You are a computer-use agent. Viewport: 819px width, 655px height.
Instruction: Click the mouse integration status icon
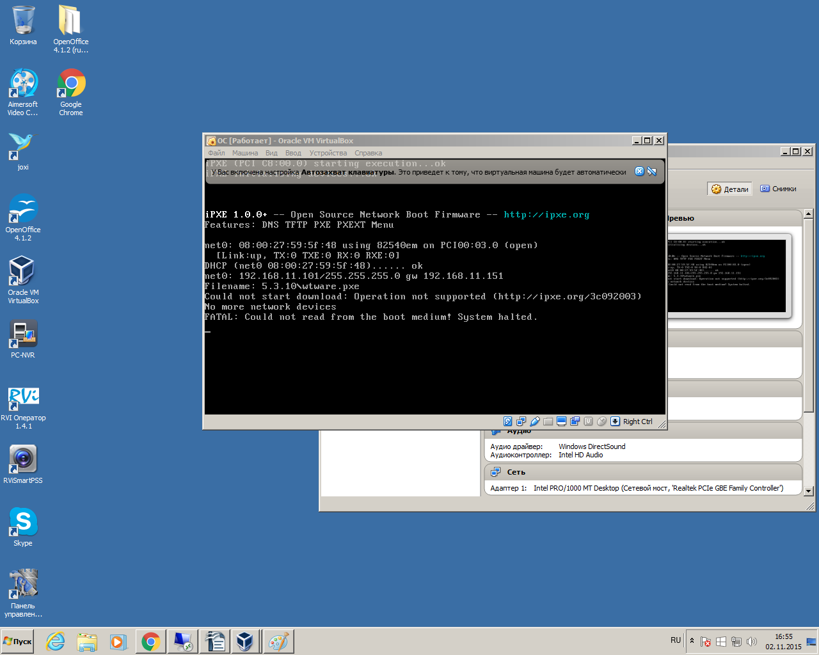[601, 422]
